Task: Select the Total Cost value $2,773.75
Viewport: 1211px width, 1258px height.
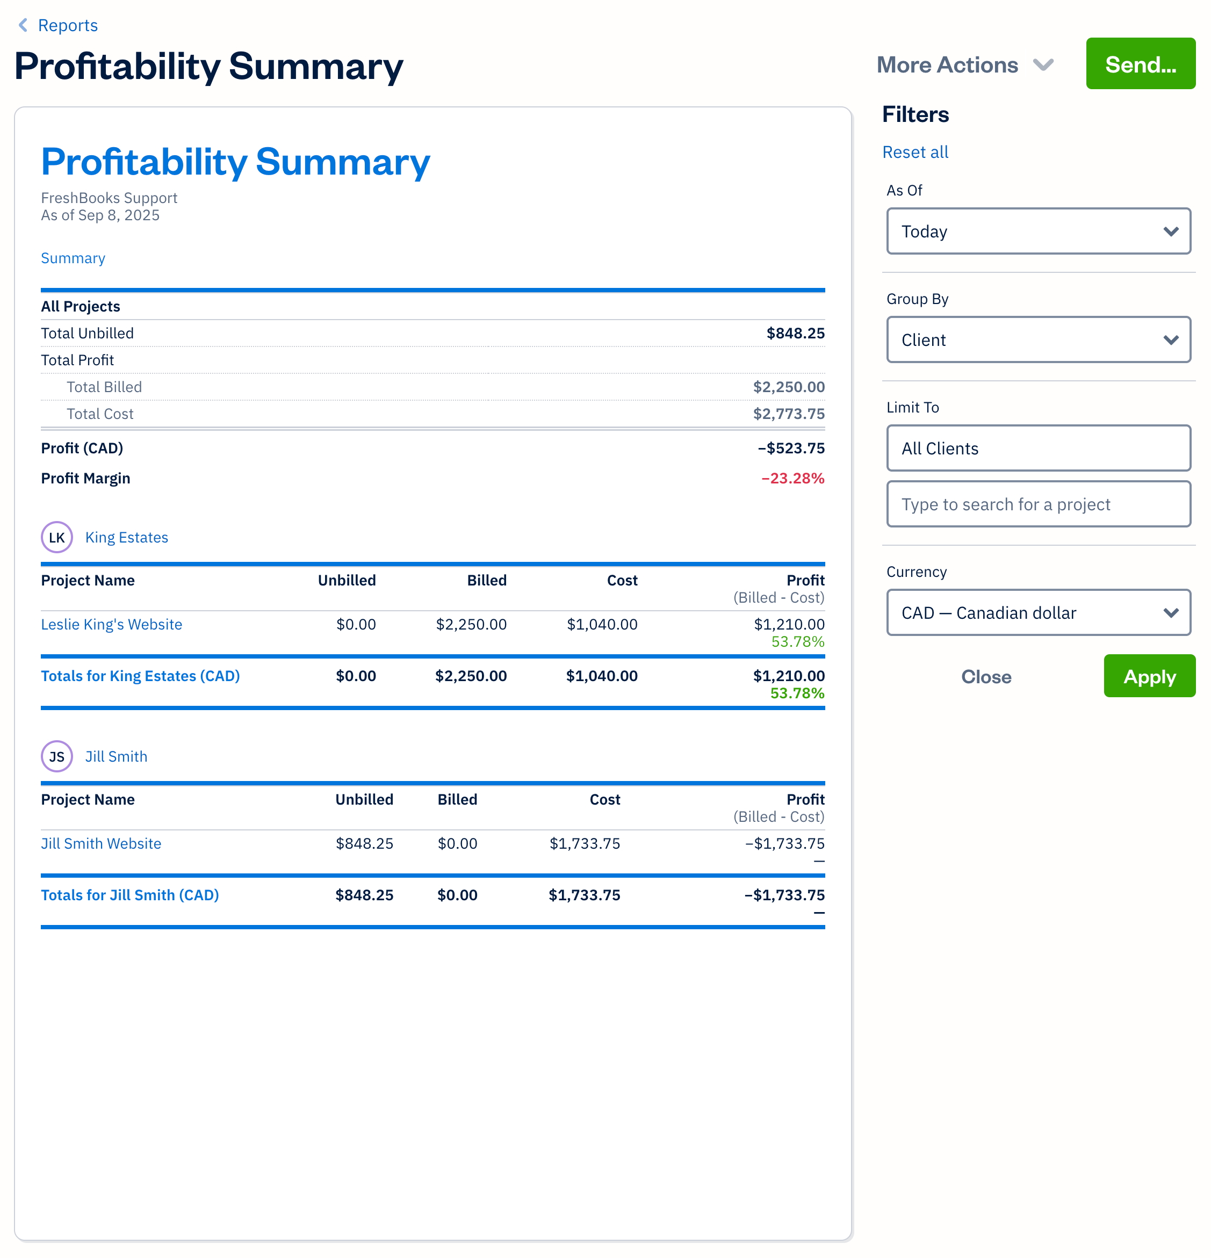Action: coord(789,414)
